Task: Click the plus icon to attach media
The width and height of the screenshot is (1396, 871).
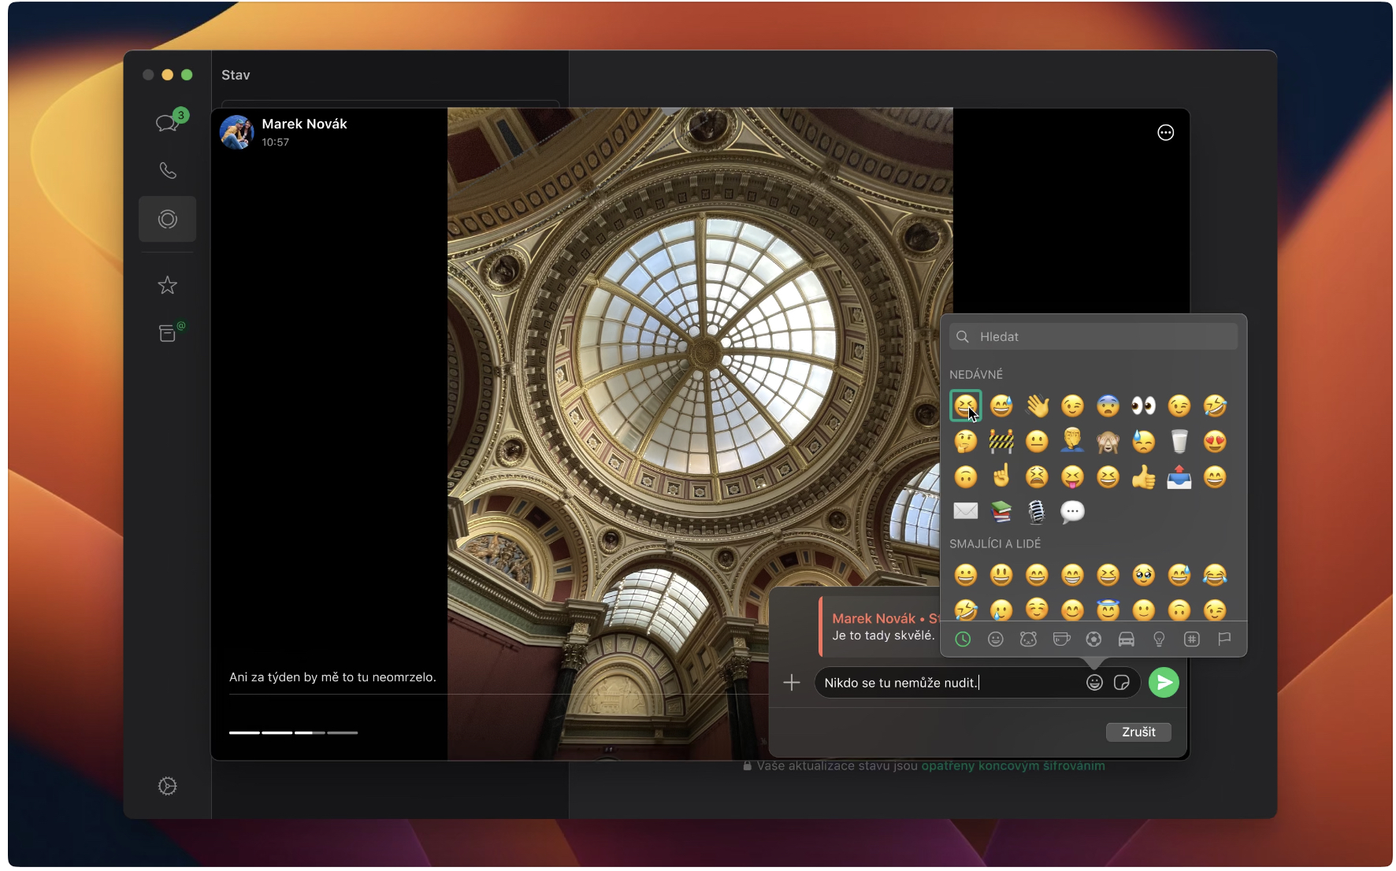Action: (792, 683)
